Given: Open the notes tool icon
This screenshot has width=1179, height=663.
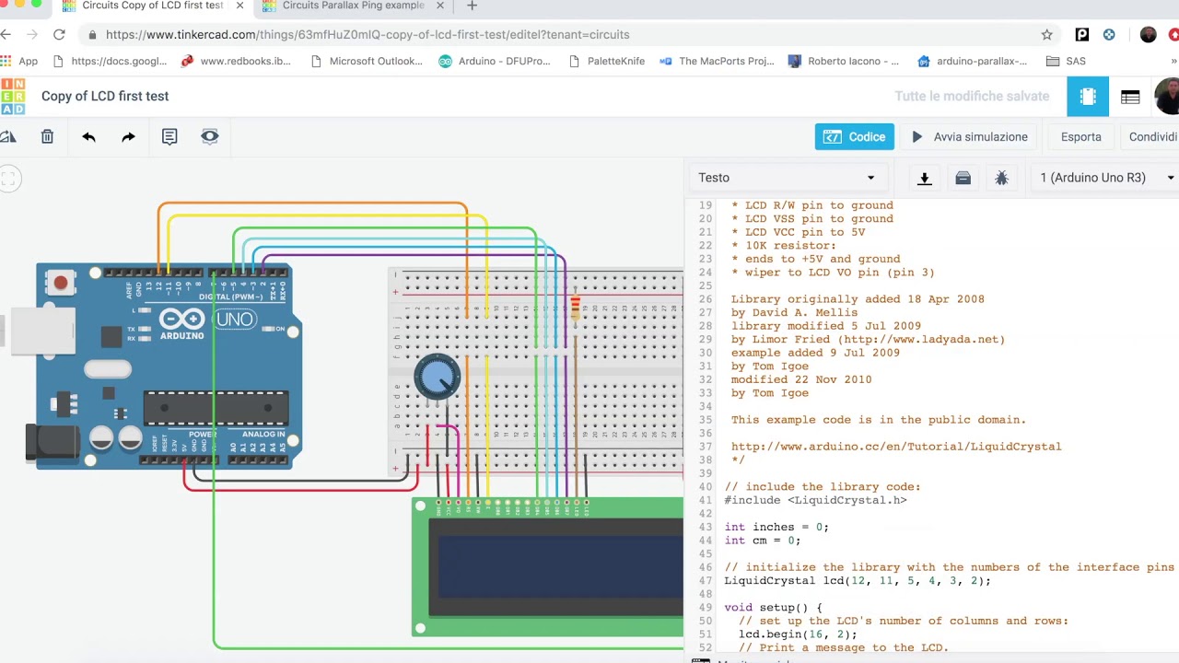Looking at the screenshot, I should click(x=169, y=136).
